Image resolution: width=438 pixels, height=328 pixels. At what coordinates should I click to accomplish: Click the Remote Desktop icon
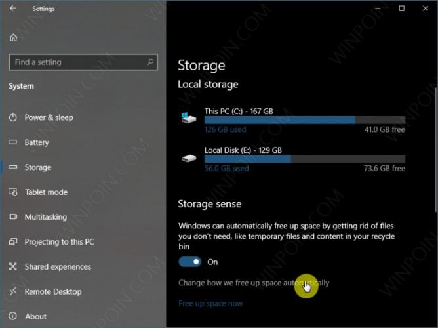click(x=12, y=292)
